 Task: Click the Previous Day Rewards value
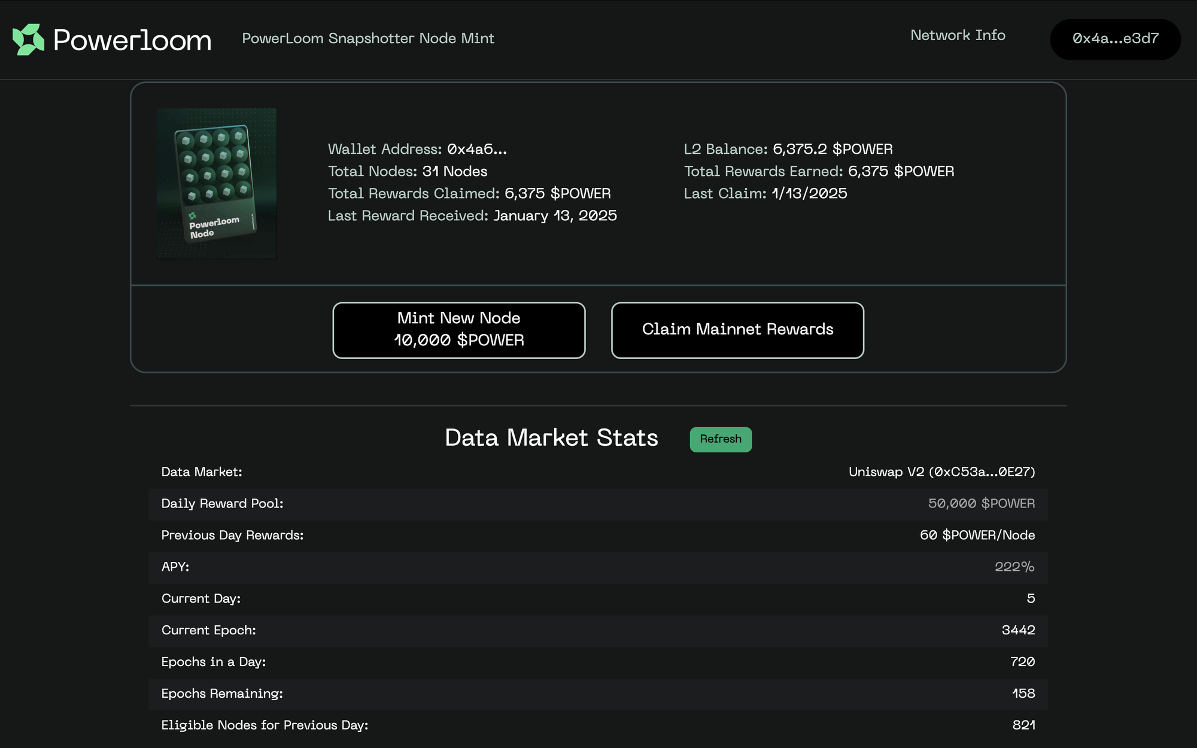pos(977,536)
